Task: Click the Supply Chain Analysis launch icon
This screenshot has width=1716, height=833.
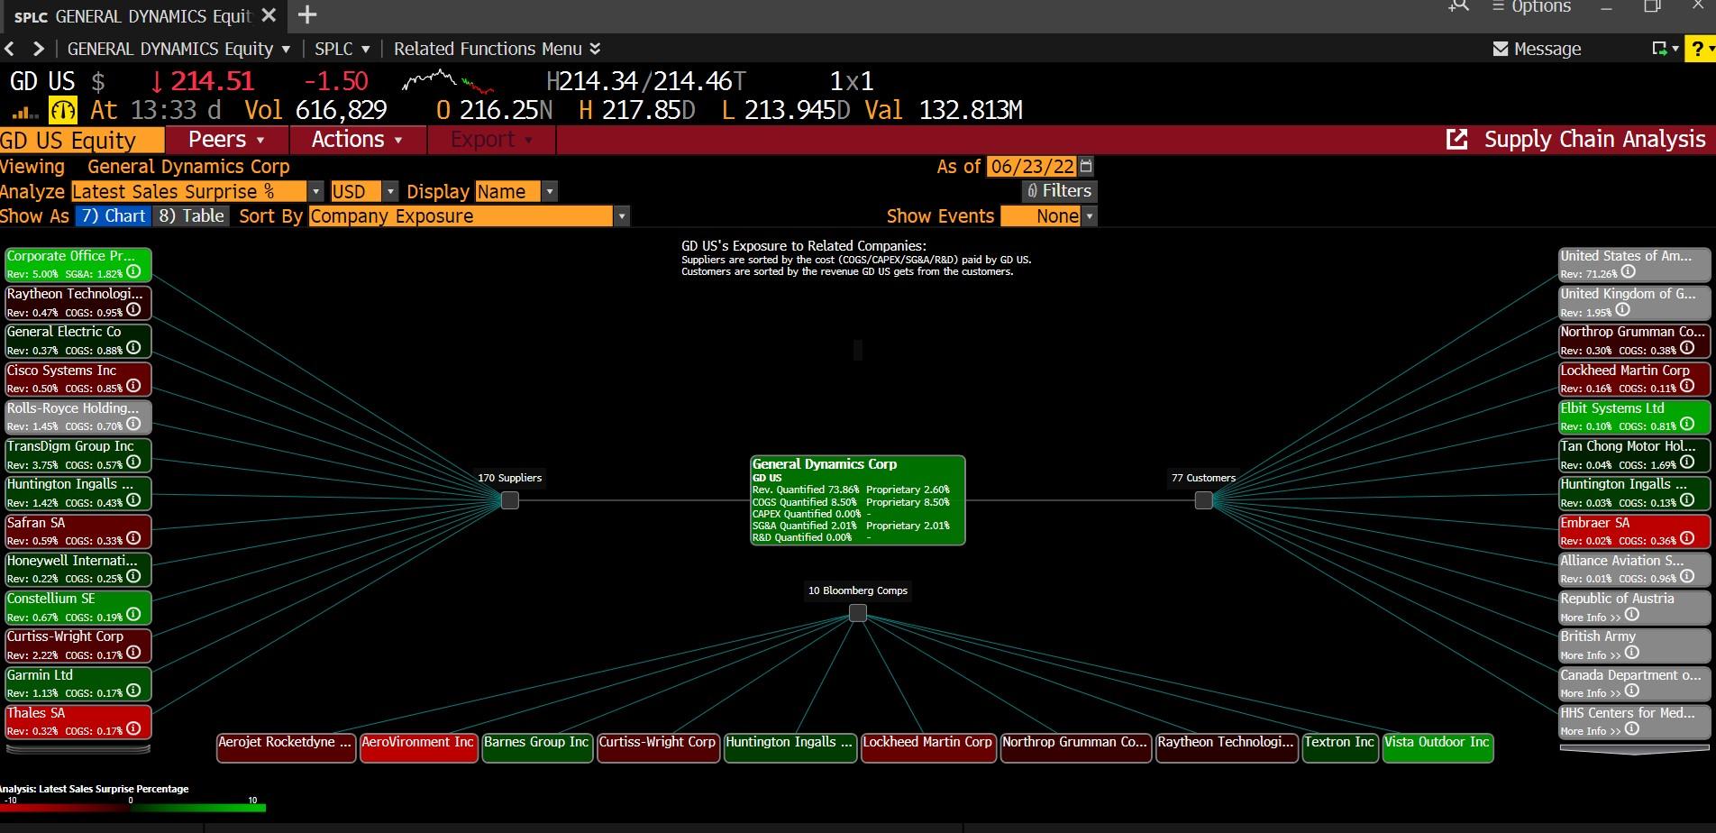Action: [1457, 140]
